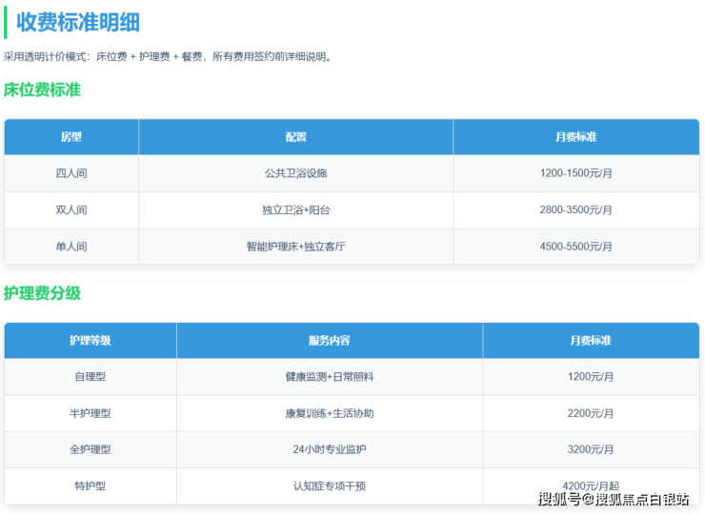Select the 24小时专业监护 service cell

click(x=329, y=449)
